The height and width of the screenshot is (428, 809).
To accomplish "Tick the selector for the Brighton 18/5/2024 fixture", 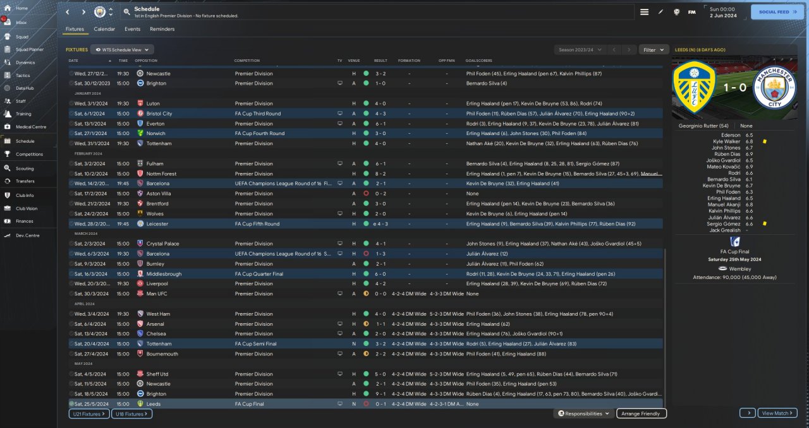I will 71,394.
